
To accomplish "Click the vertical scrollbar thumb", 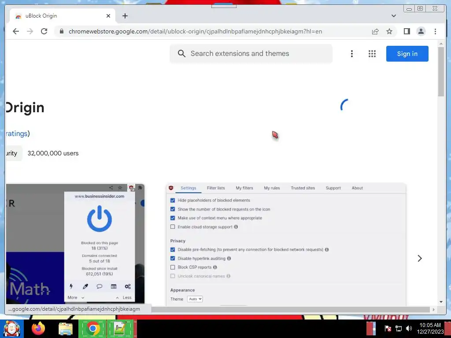I will coord(441,72).
